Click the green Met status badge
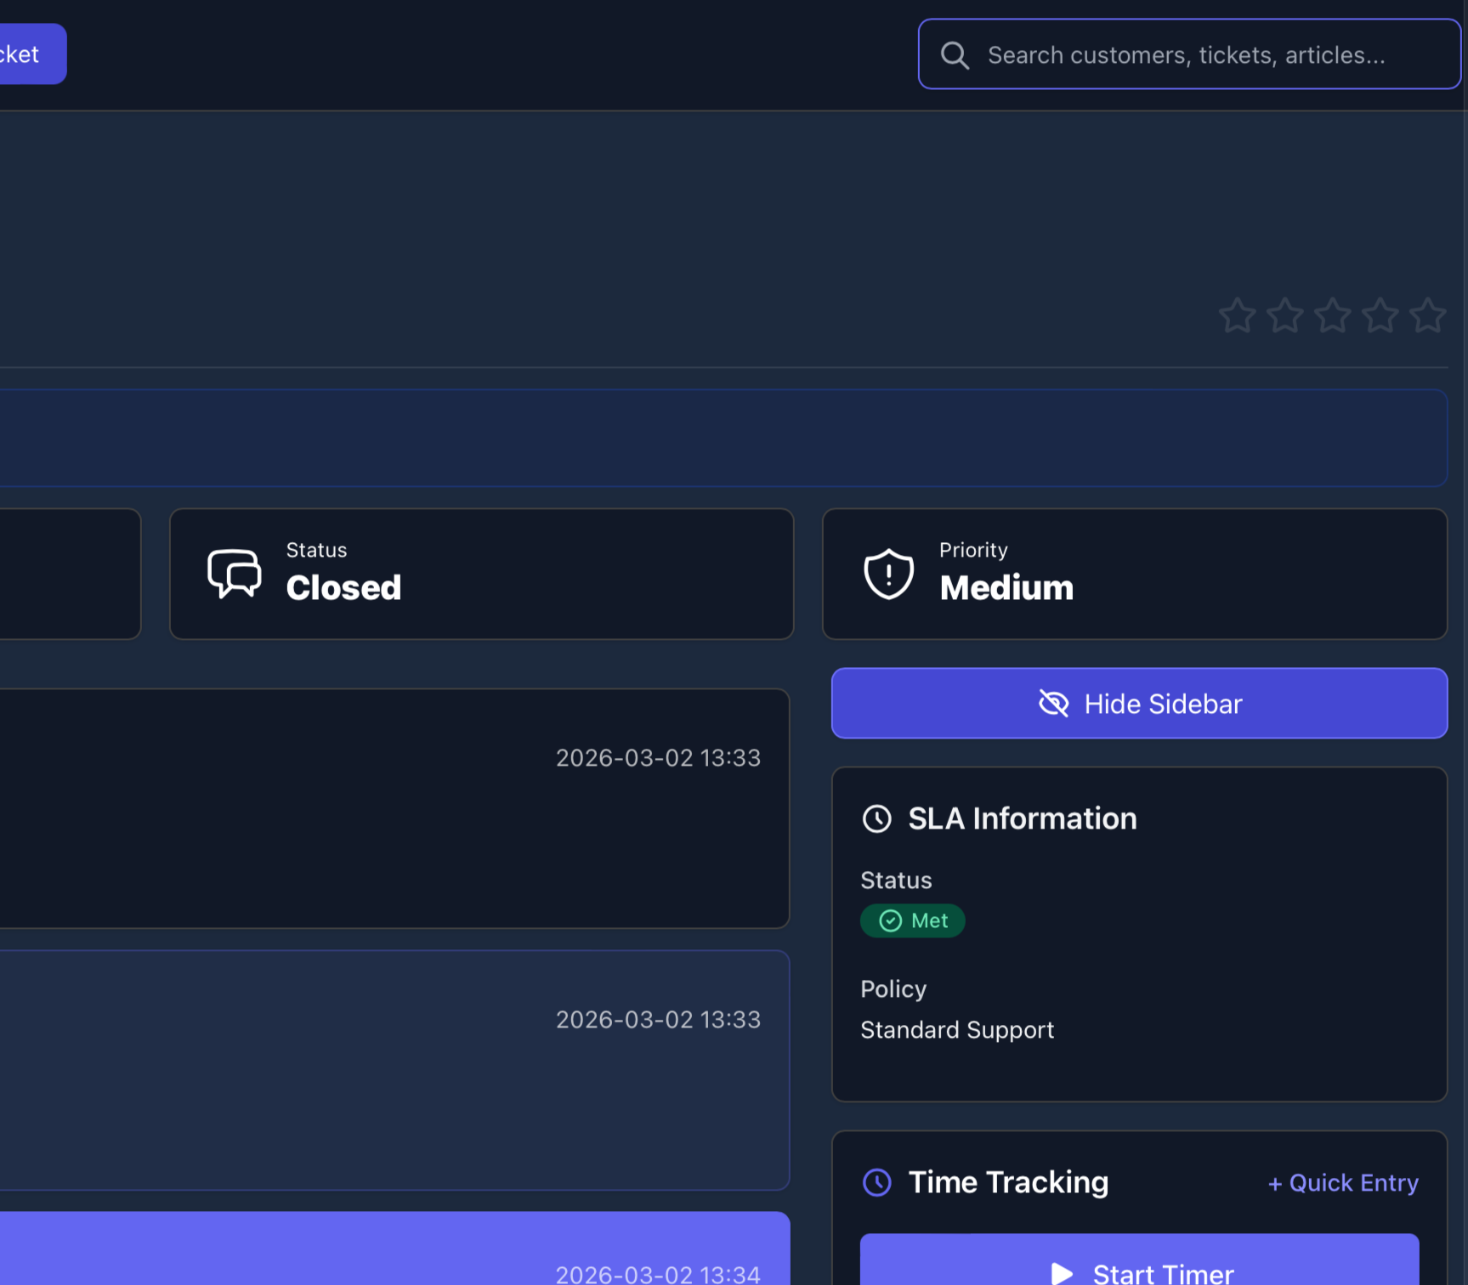The image size is (1468, 1285). tap(912, 920)
